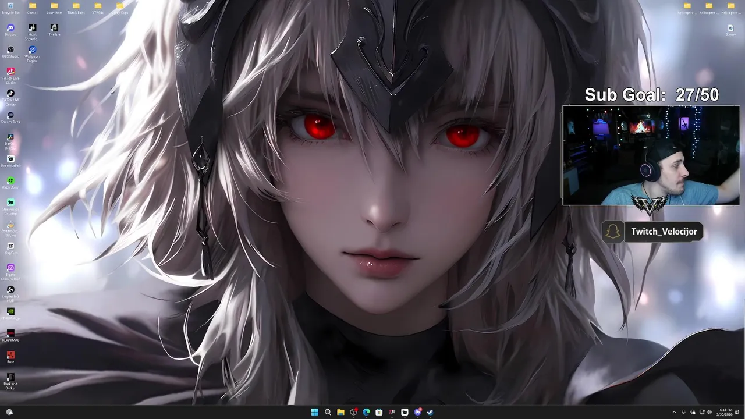Open the Games folder on desktop

pos(33,8)
